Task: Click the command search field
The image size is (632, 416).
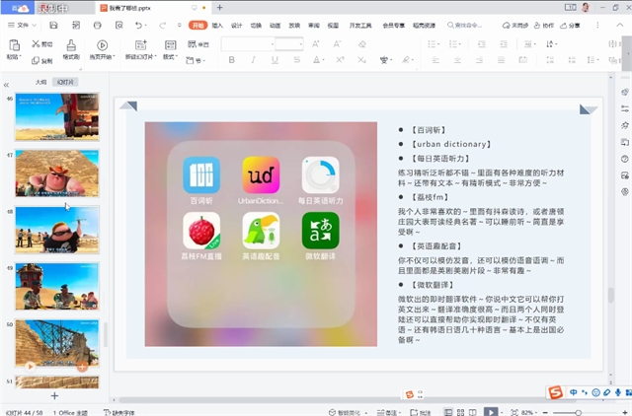Action: (465, 26)
